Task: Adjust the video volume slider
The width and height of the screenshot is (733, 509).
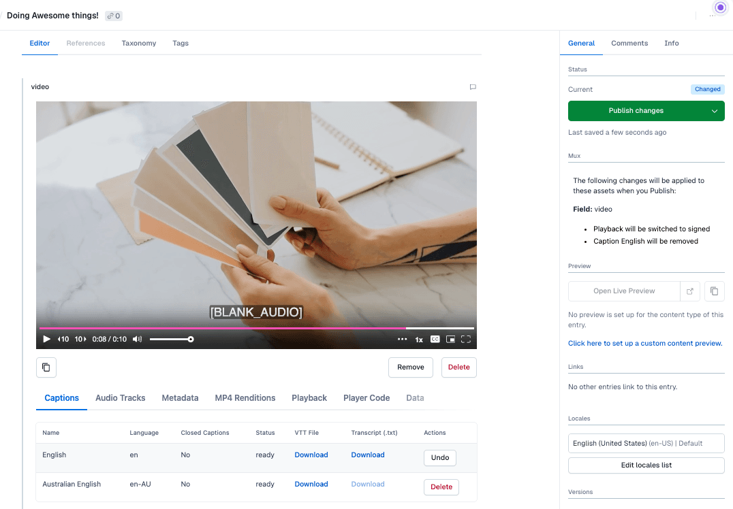Action: (170, 339)
